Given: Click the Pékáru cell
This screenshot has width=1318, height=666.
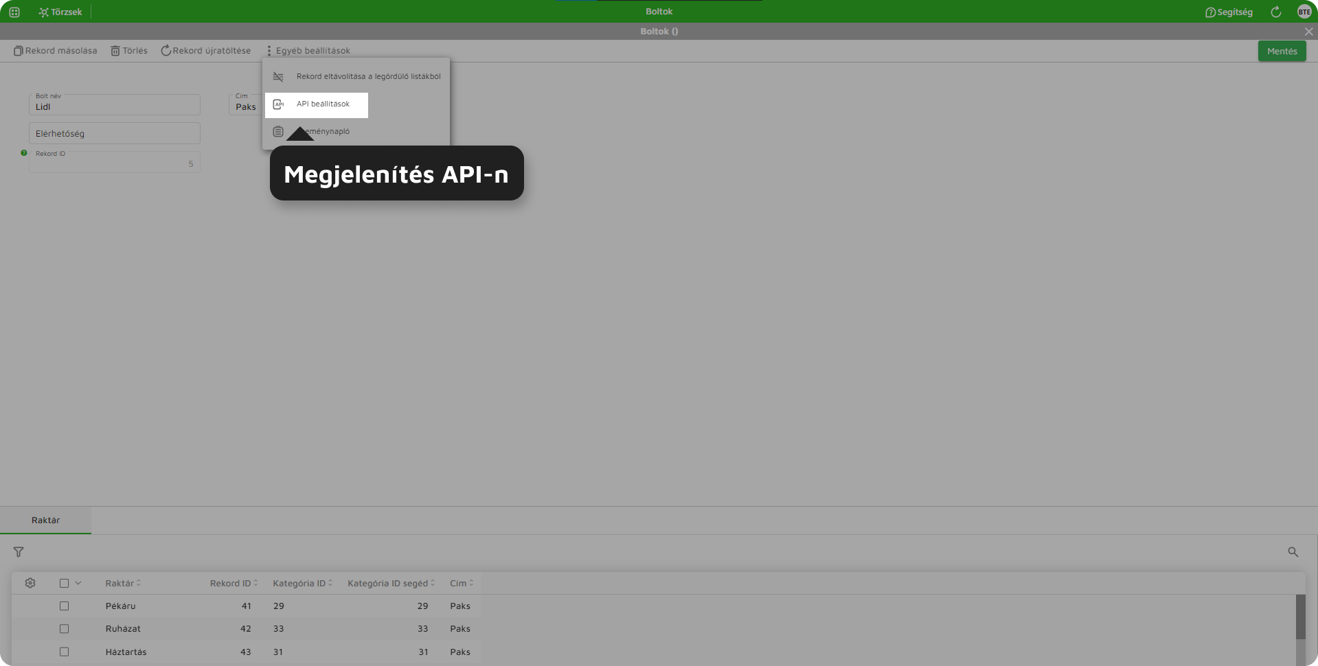Looking at the screenshot, I should [121, 606].
